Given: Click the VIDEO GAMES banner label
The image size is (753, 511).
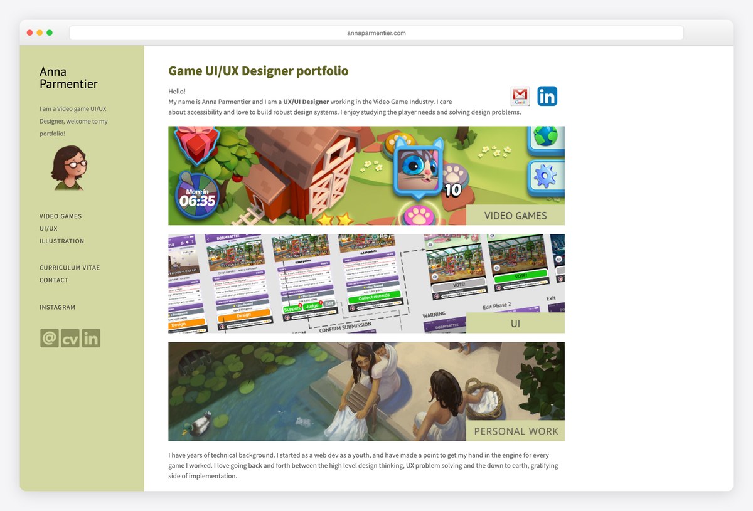Looking at the screenshot, I should click(x=515, y=215).
